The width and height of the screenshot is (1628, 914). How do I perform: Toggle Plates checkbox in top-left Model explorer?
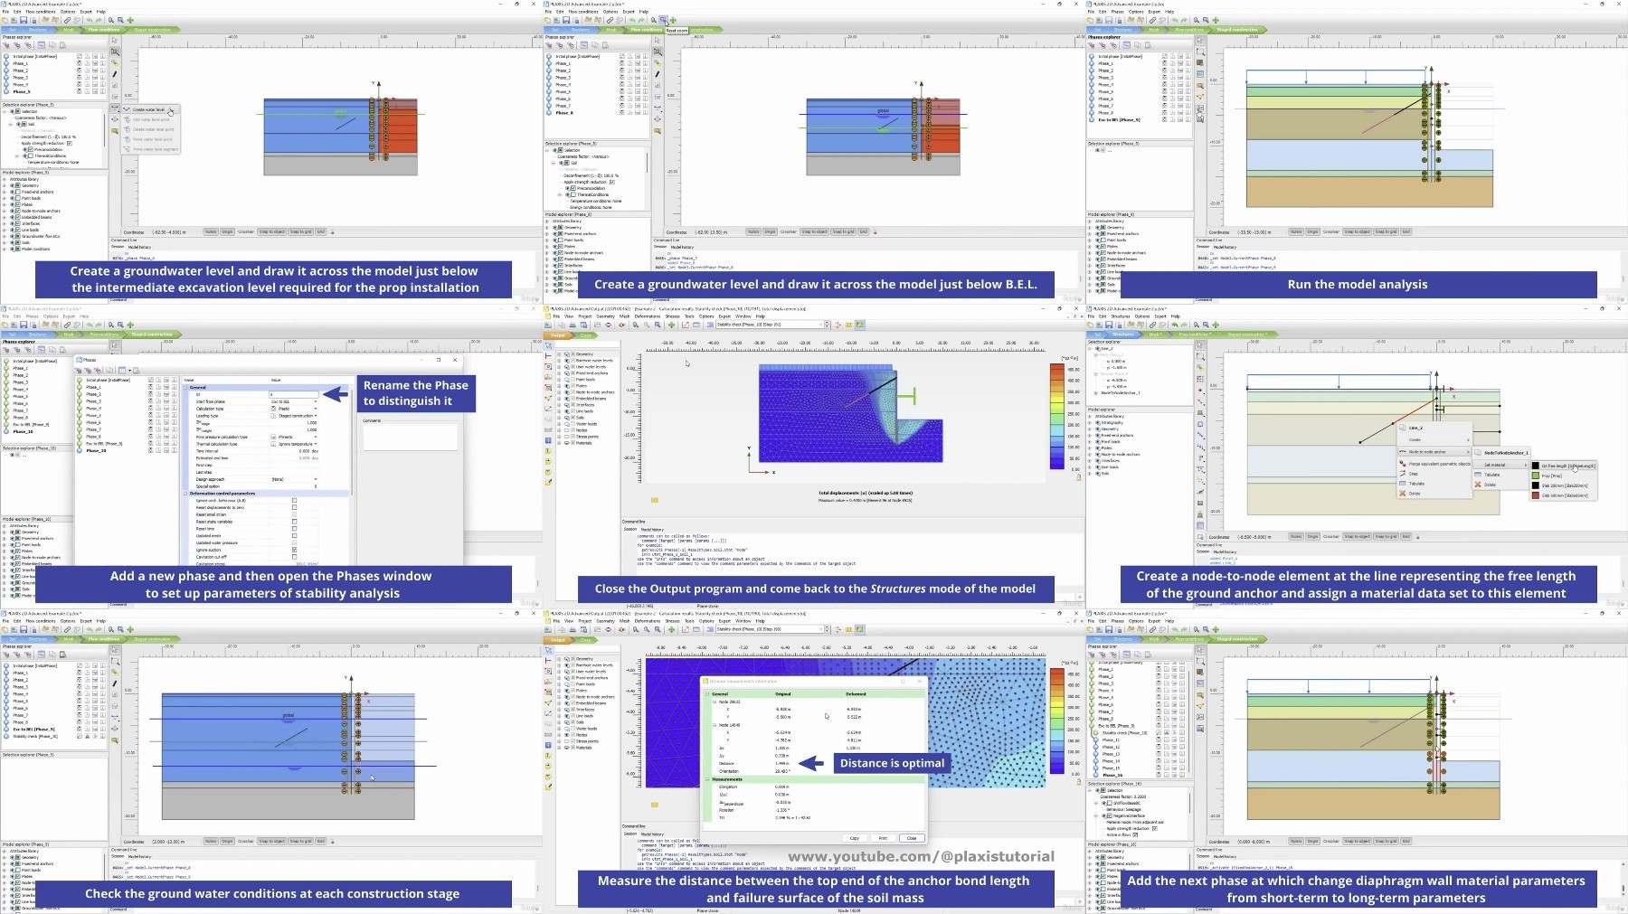point(17,204)
